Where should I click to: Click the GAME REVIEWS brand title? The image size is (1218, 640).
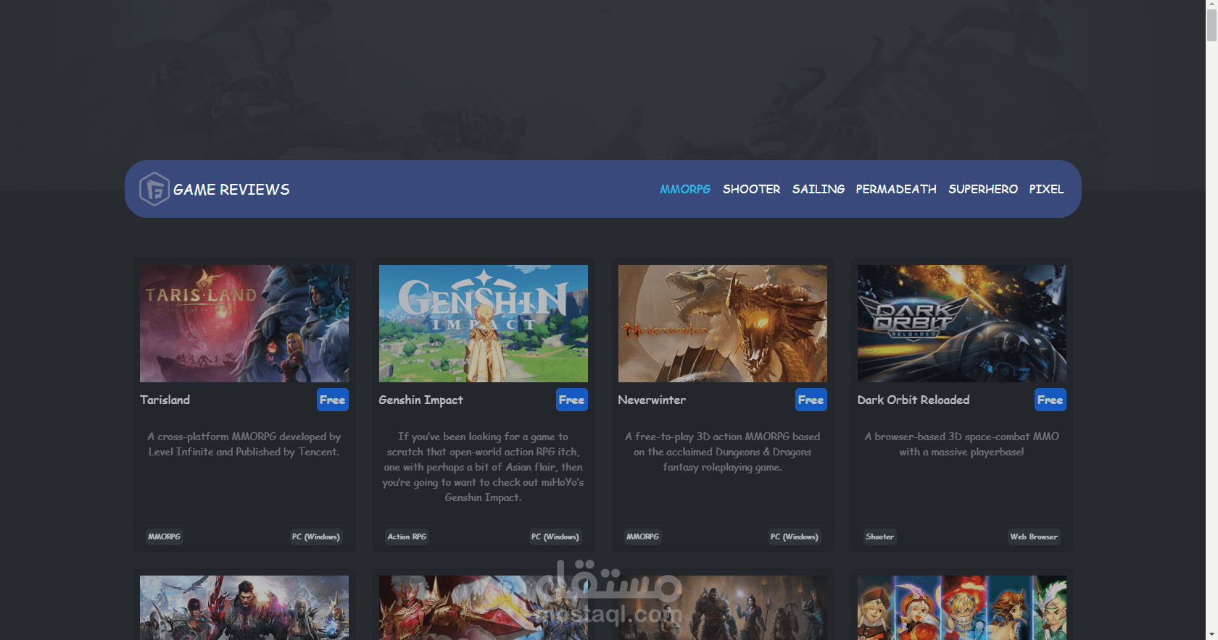[231, 190]
